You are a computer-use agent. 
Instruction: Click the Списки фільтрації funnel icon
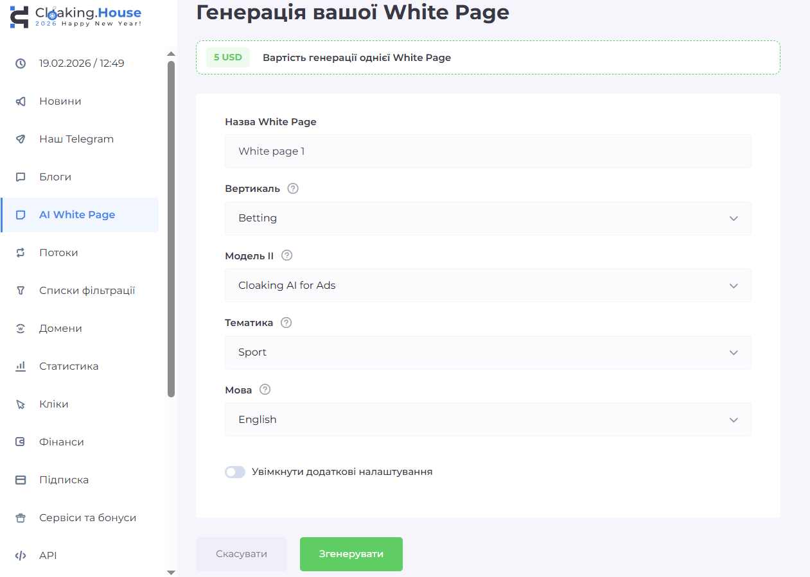(x=21, y=291)
